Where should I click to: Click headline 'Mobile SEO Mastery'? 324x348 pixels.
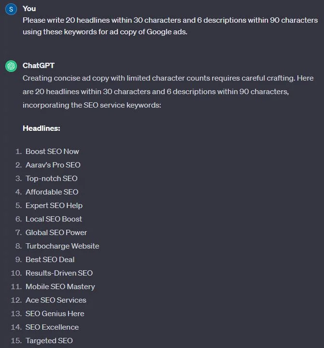click(x=60, y=287)
